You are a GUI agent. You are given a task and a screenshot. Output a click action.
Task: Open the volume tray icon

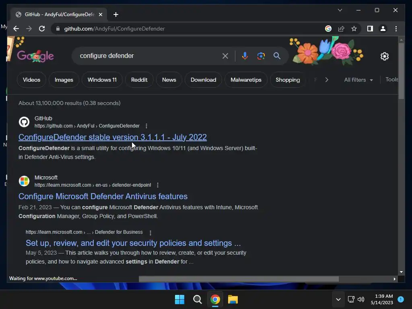click(x=361, y=299)
